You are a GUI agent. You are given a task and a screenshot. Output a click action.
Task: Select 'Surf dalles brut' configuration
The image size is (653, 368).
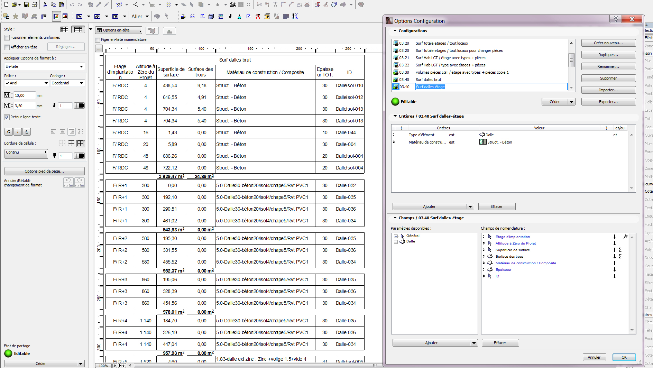coord(428,80)
